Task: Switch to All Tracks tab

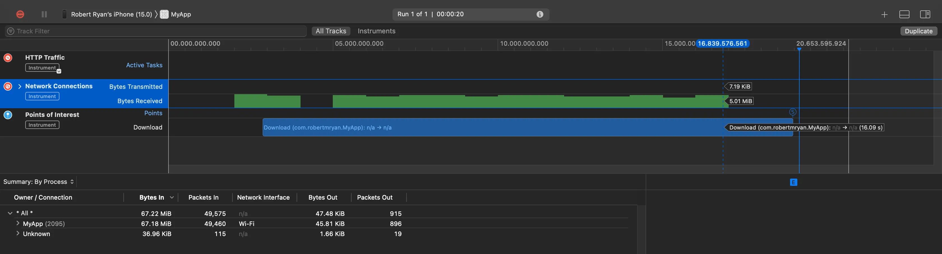Action: pos(331,31)
